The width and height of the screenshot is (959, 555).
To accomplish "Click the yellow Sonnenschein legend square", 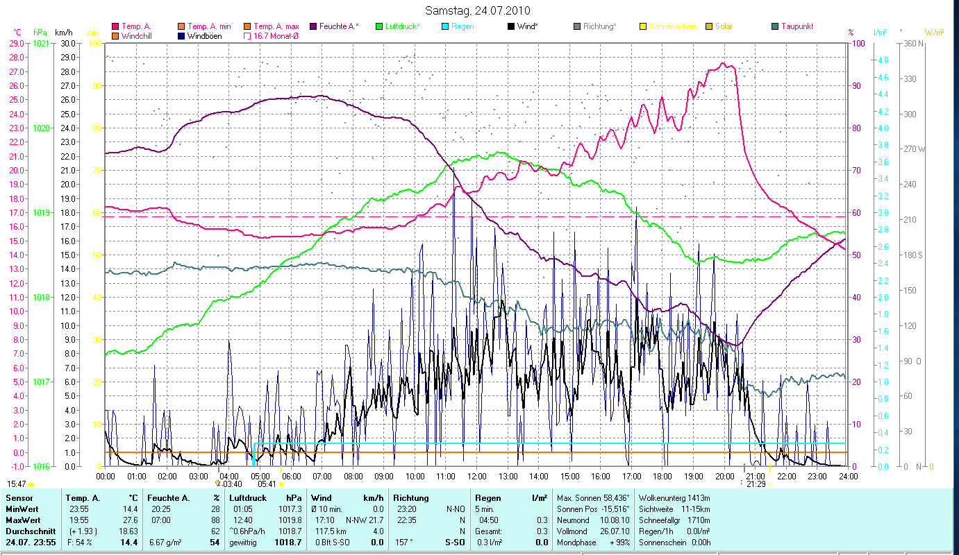I will (x=643, y=26).
